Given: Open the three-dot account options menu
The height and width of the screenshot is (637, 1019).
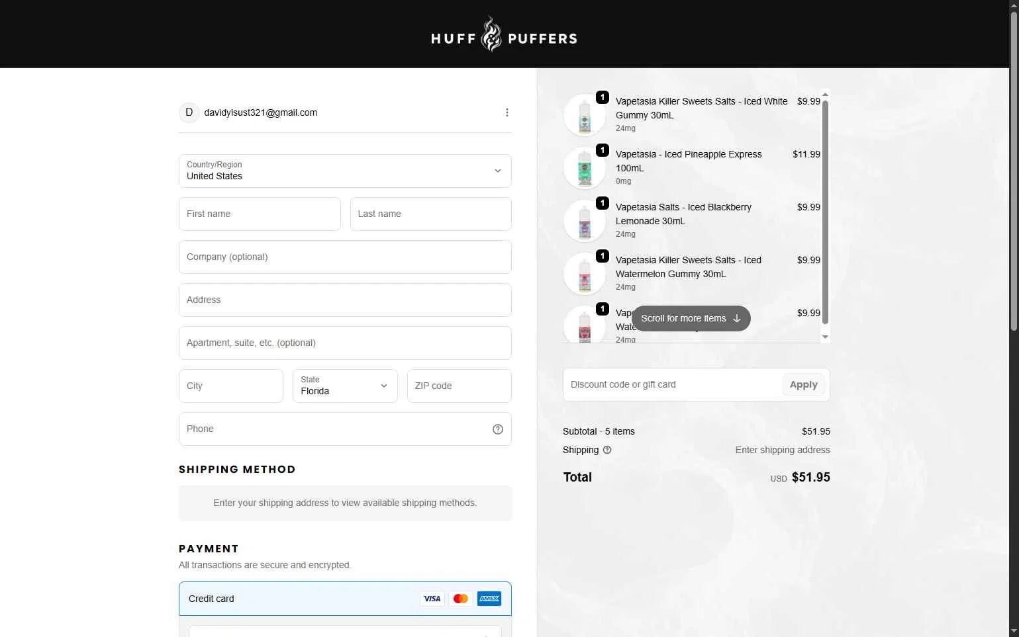Looking at the screenshot, I should (x=507, y=112).
